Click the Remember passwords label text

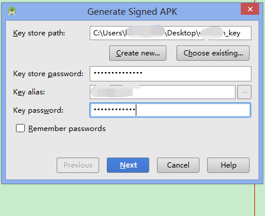(x=67, y=129)
